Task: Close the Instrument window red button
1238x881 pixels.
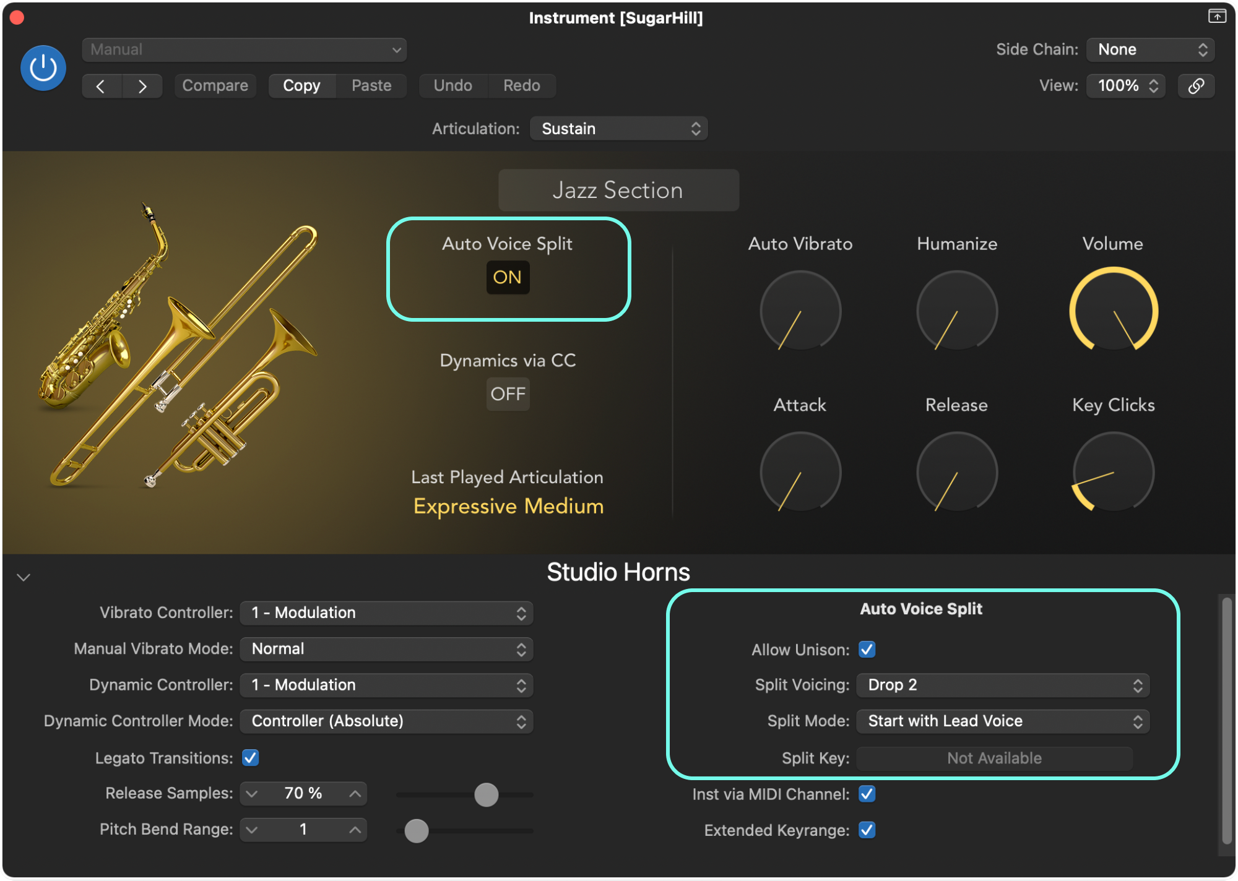Action: pos(17,17)
